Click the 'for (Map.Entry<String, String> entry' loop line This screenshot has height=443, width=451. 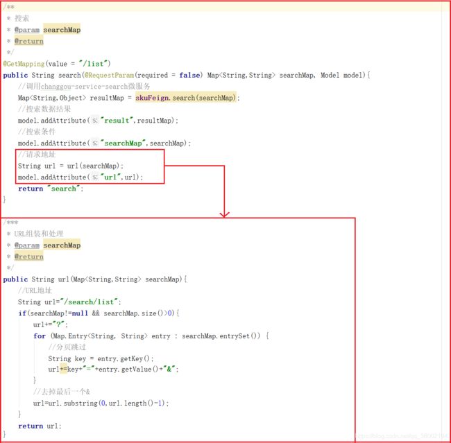tap(151, 336)
